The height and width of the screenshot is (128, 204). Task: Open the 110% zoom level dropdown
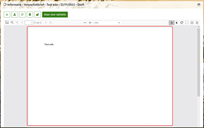click(x=107, y=23)
